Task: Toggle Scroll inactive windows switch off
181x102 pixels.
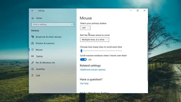Action: tap(83, 59)
